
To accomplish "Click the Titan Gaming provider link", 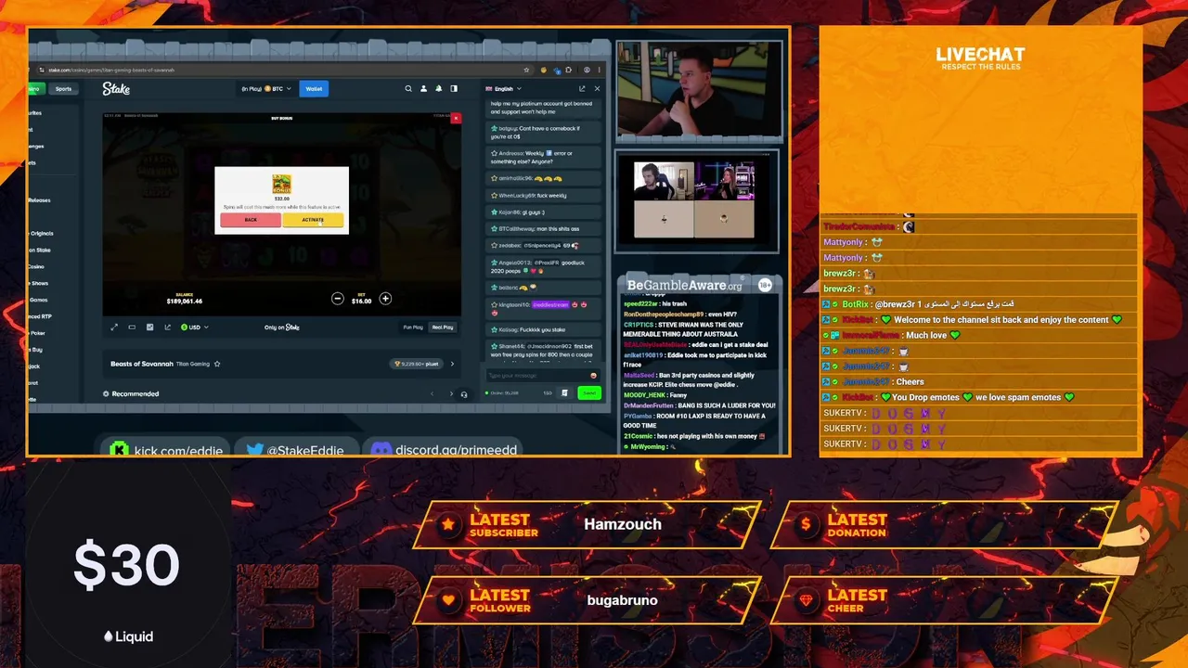I will pos(194,364).
